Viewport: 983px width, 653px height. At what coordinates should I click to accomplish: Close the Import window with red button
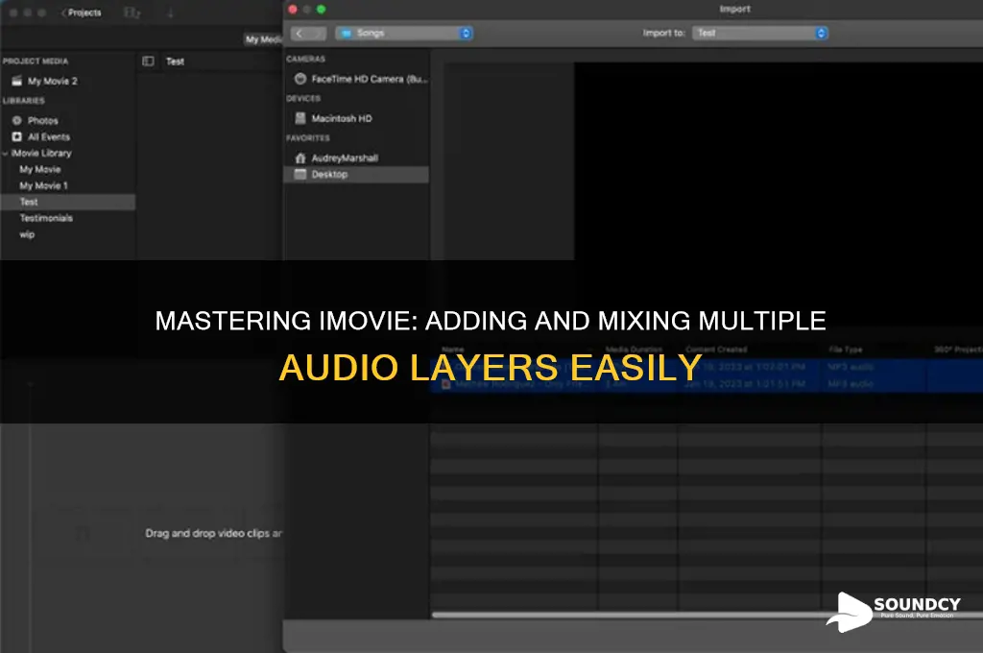(x=293, y=10)
